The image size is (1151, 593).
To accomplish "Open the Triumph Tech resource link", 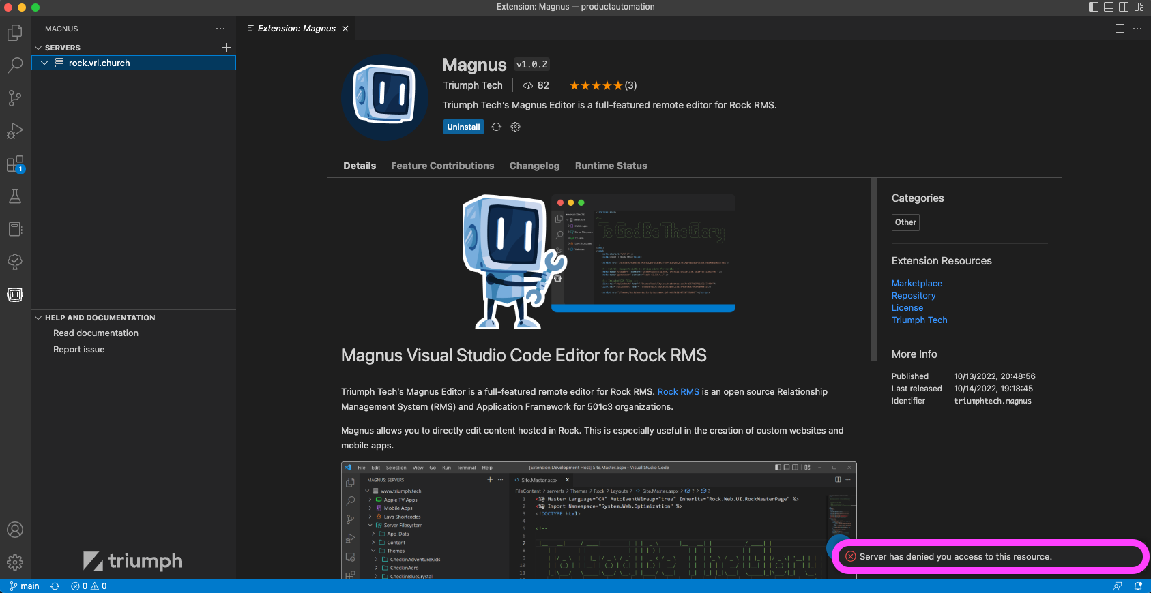I will point(919,320).
